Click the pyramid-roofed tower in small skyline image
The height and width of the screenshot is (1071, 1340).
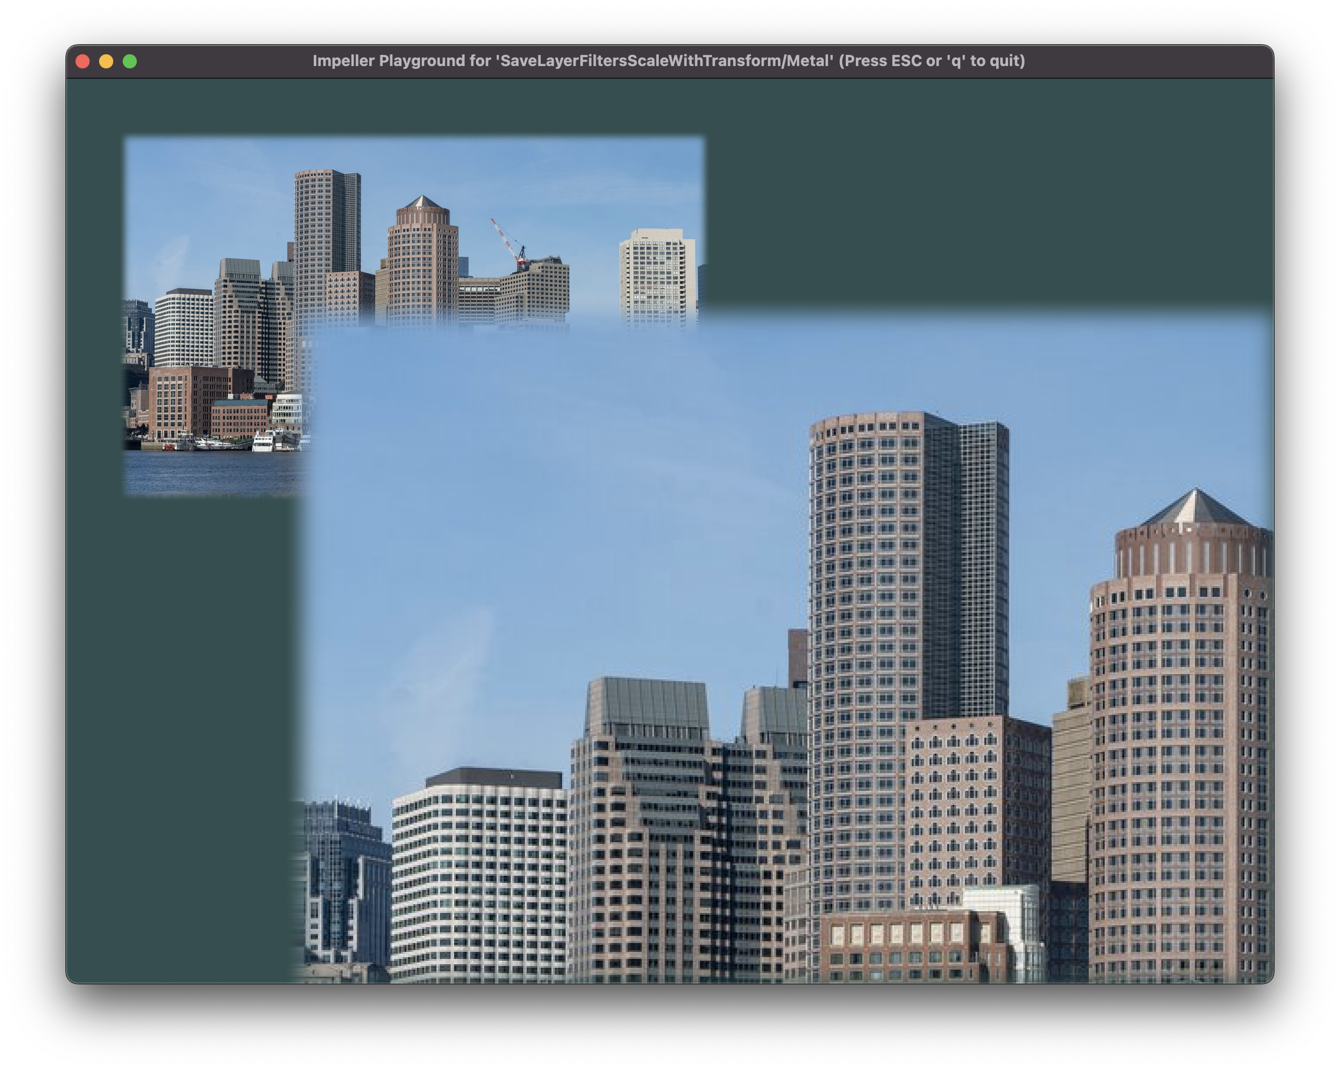(x=423, y=261)
